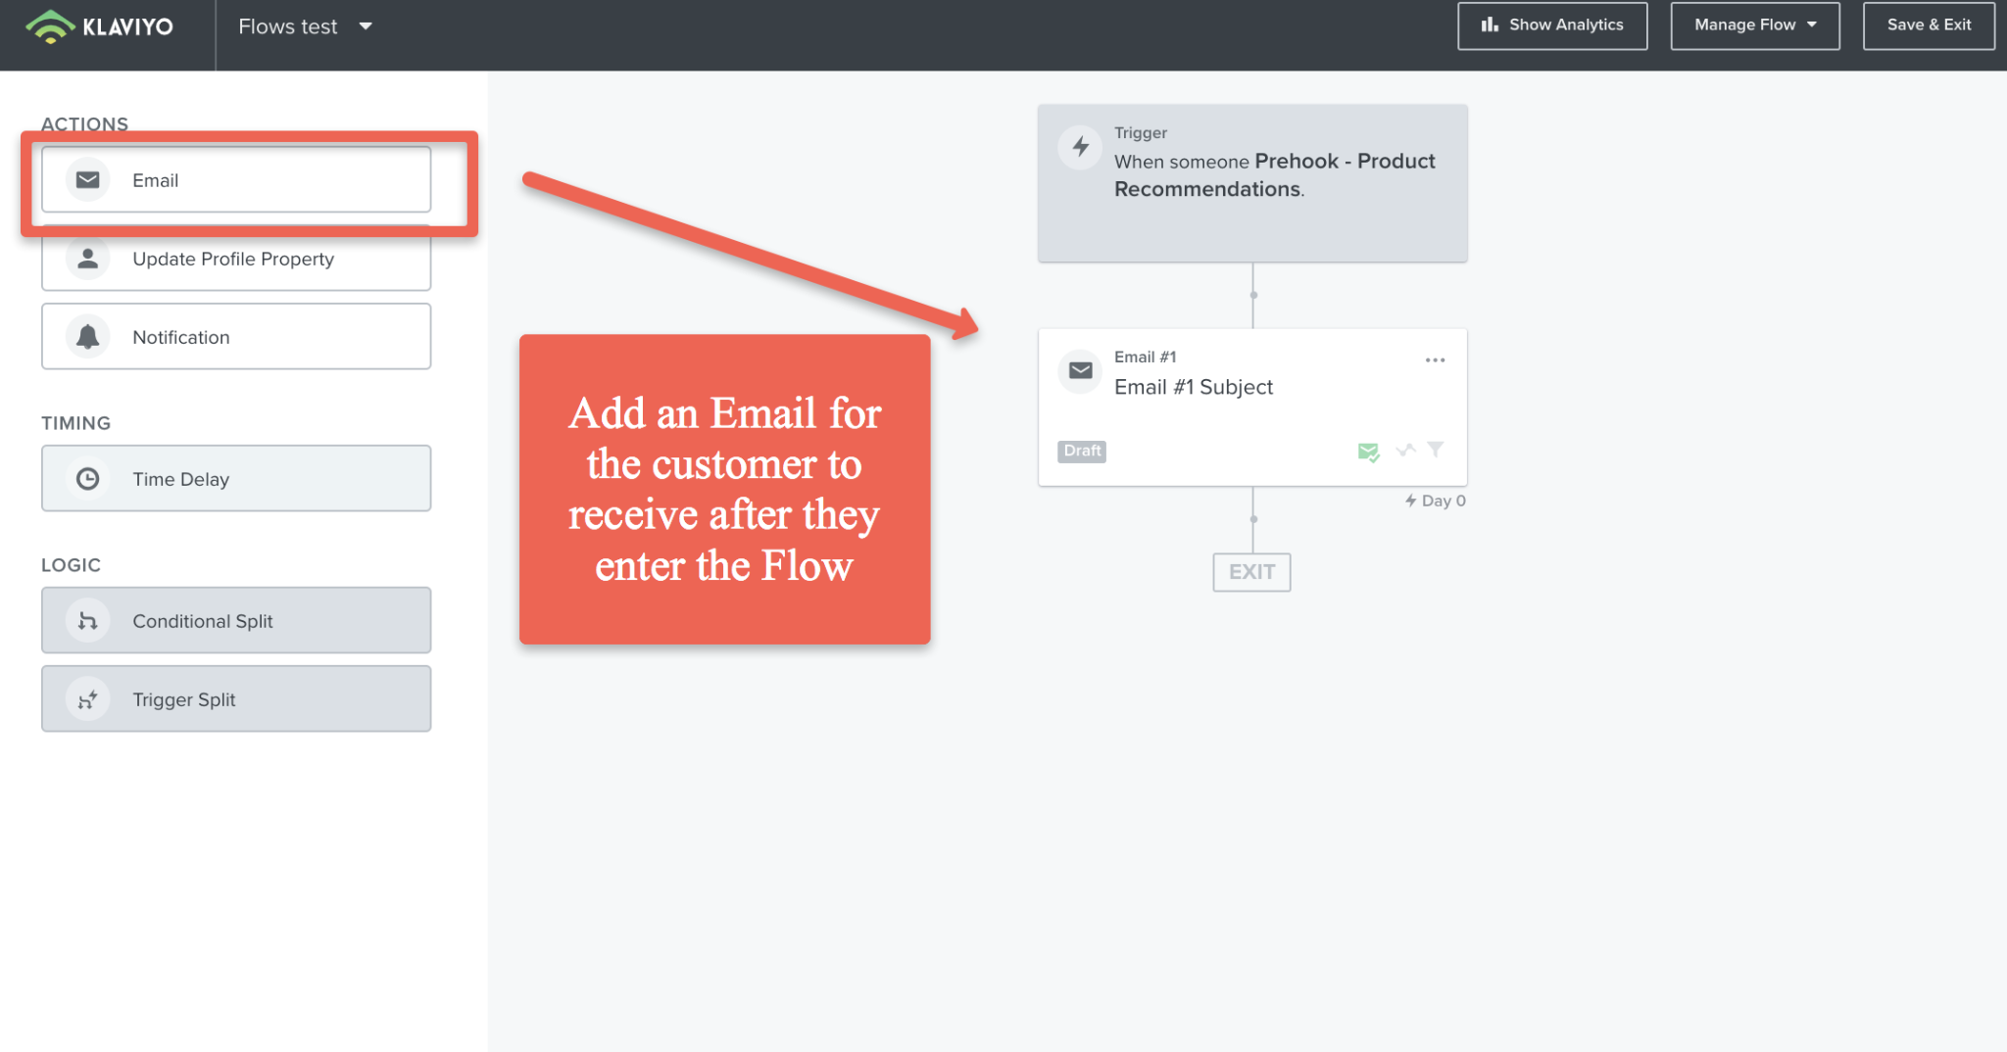2007x1052 pixels.
Task: Open the Manage Flow dropdown
Action: coord(1755,25)
